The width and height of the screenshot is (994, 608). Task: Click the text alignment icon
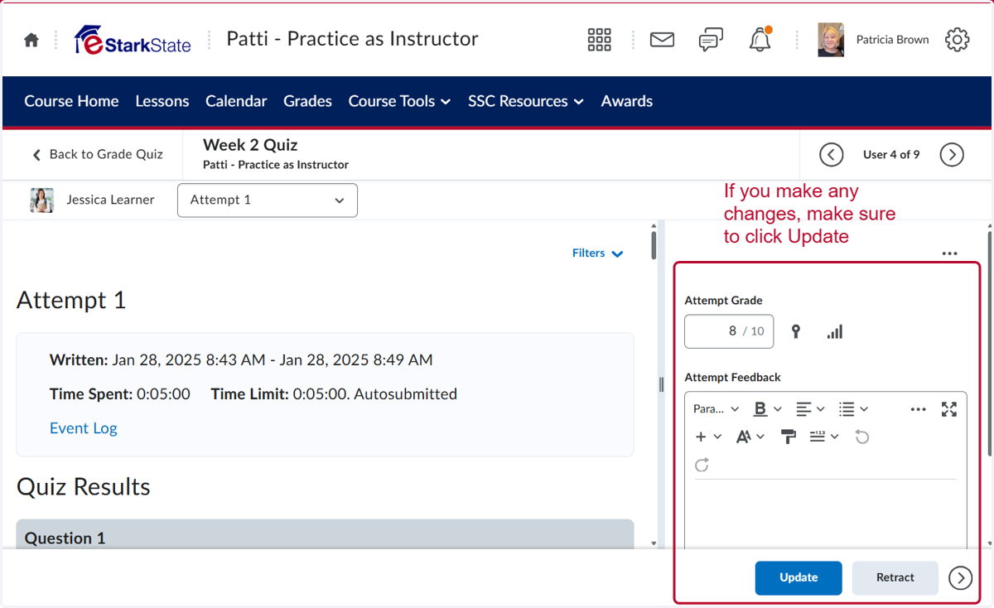(803, 409)
